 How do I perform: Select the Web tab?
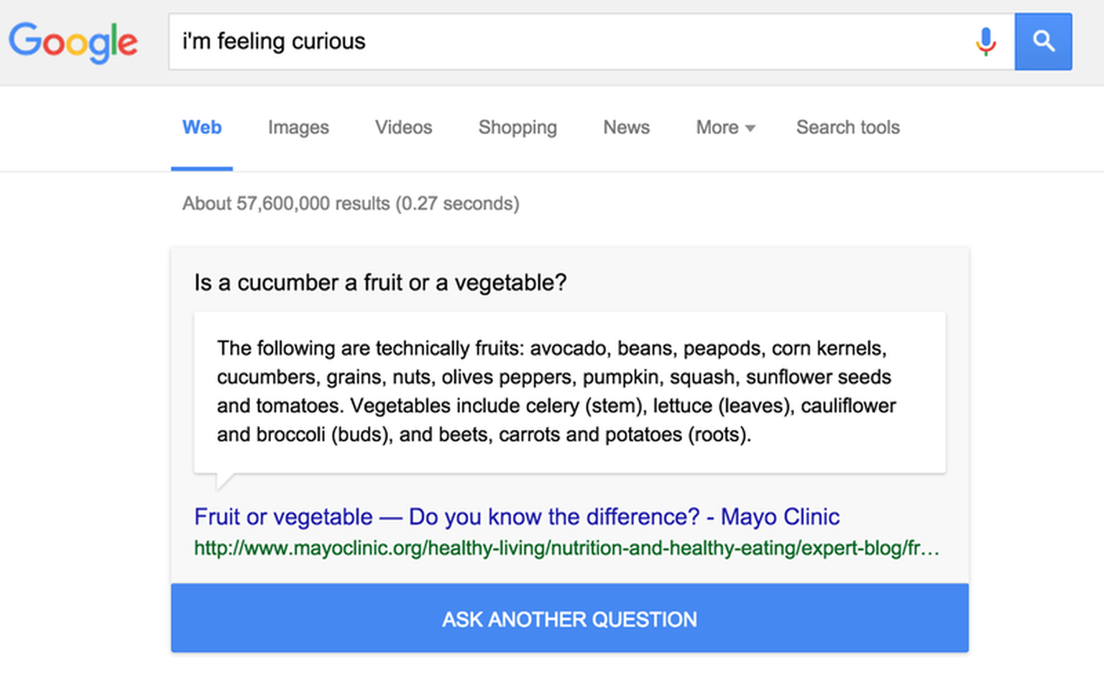coord(202,128)
